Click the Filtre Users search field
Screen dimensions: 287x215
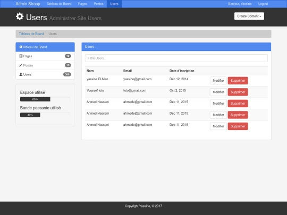click(x=176, y=58)
